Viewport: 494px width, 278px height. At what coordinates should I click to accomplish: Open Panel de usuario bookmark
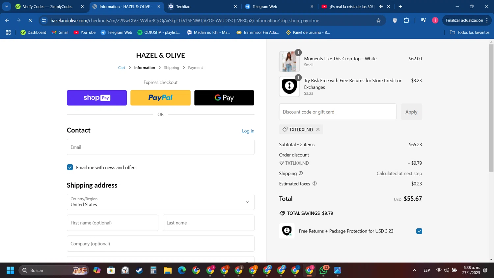tap(308, 32)
